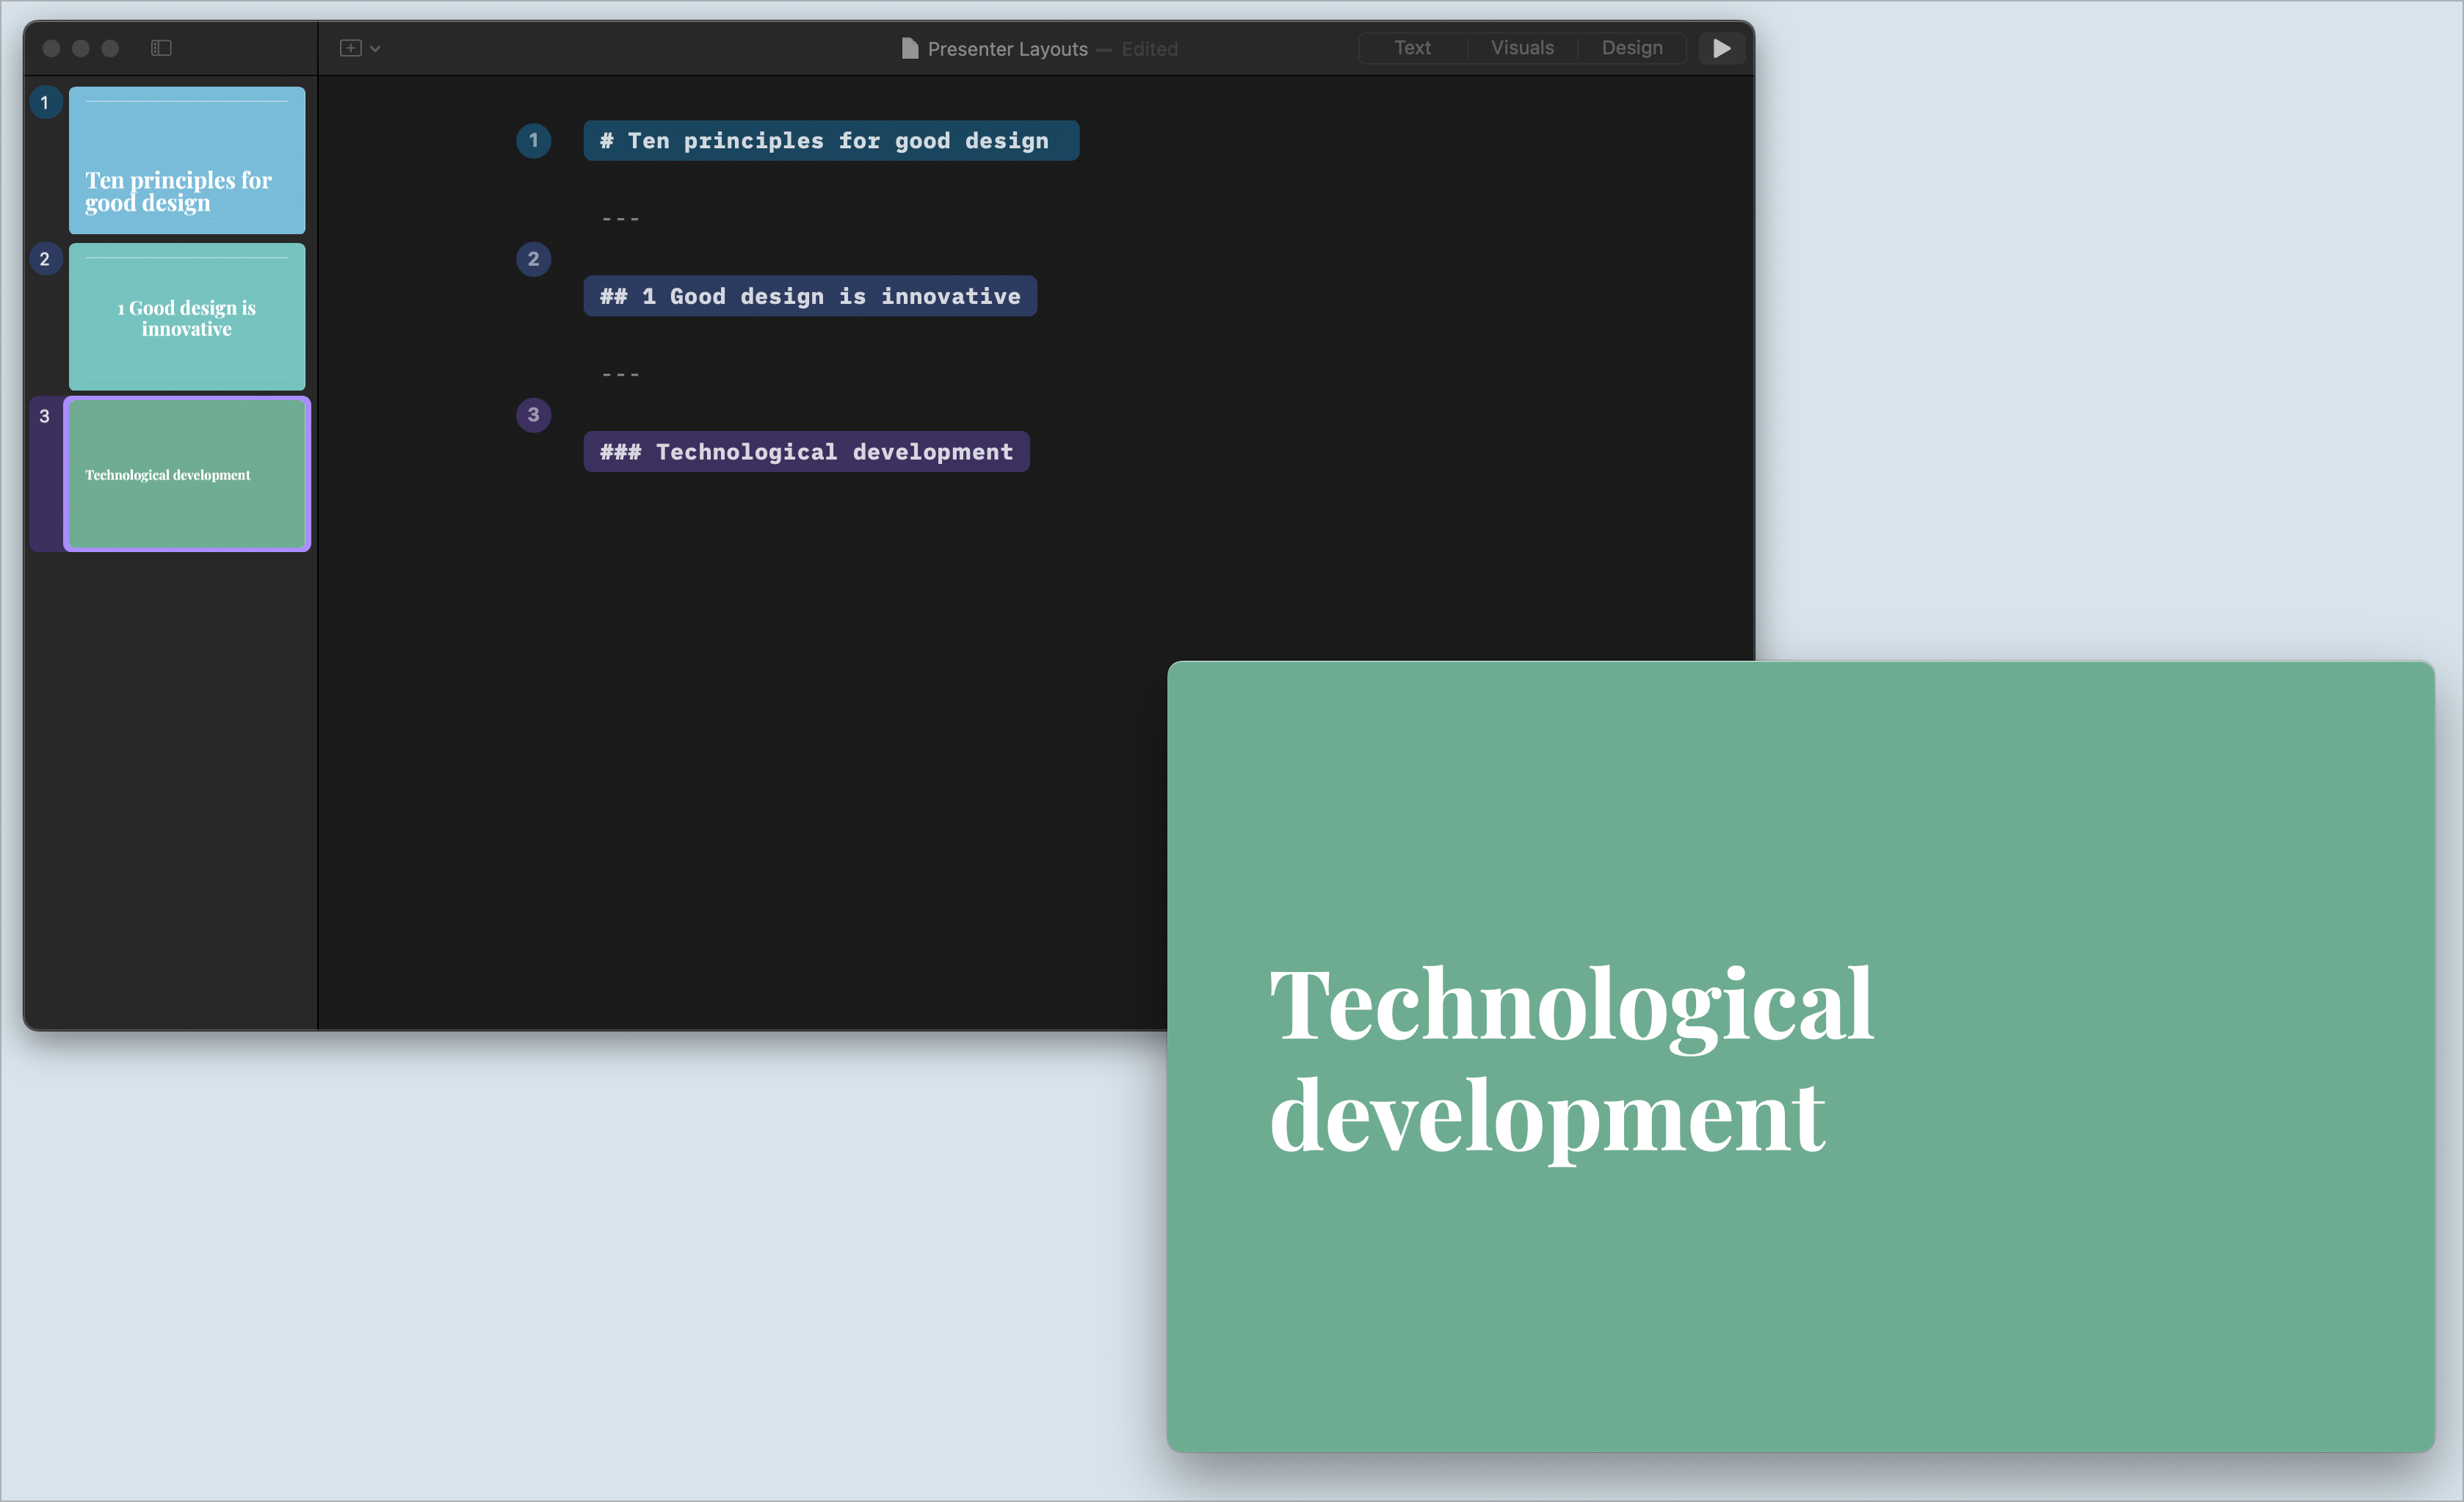The width and height of the screenshot is (2464, 1502).
Task: Place cursor in '## 1 Good design is innovative' line
Action: pos(810,296)
